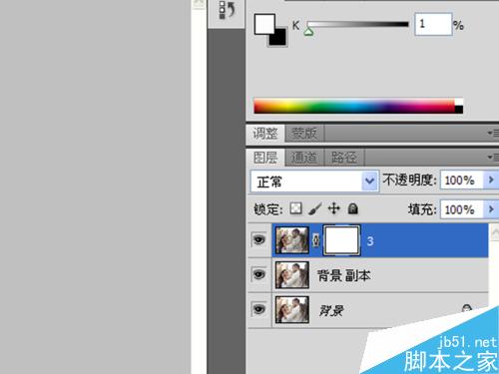This screenshot has width=499, height=374.
Task: Open the 不透明度 slider arrow
Action: point(491,180)
